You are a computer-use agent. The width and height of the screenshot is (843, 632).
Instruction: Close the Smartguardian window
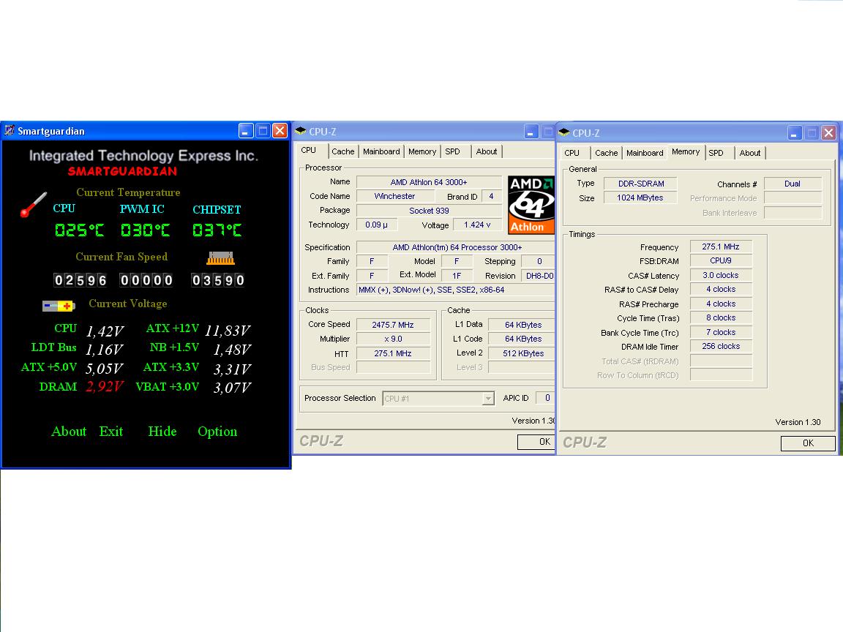pyautogui.click(x=280, y=131)
